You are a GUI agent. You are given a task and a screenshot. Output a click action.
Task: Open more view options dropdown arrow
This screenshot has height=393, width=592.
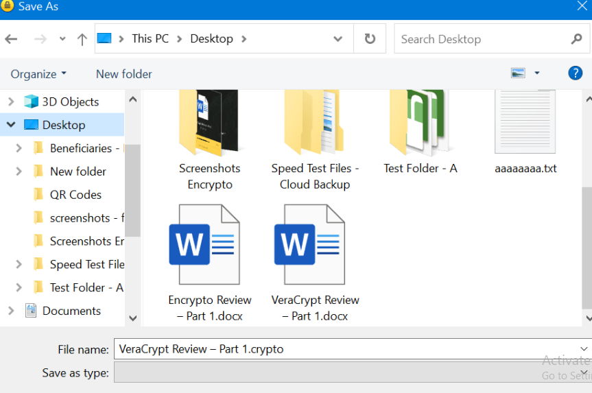tap(537, 73)
